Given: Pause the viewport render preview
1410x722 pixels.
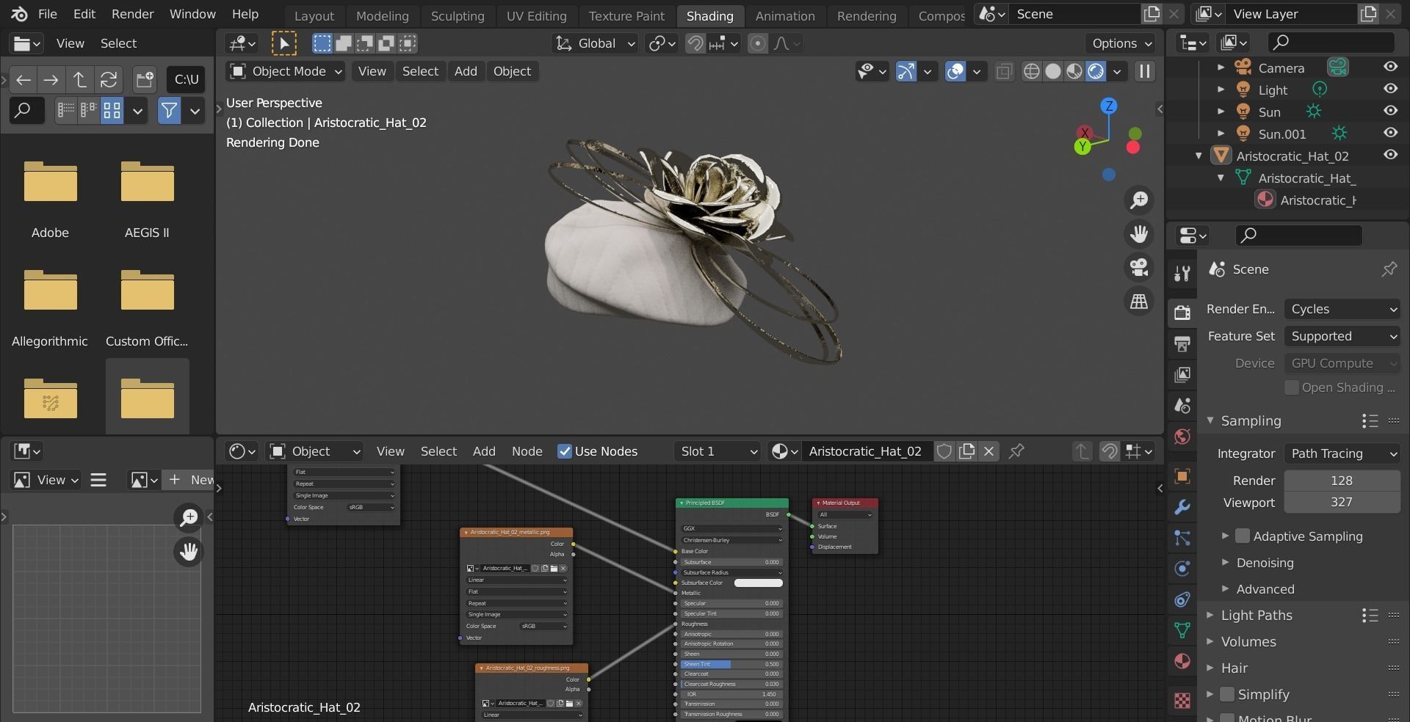Looking at the screenshot, I should (1144, 71).
